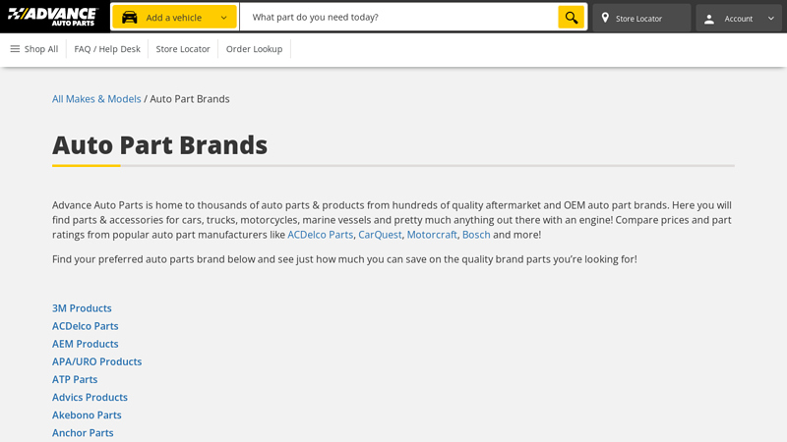Open the Bosch brand link
This screenshot has width=787, height=442.
coord(476,235)
